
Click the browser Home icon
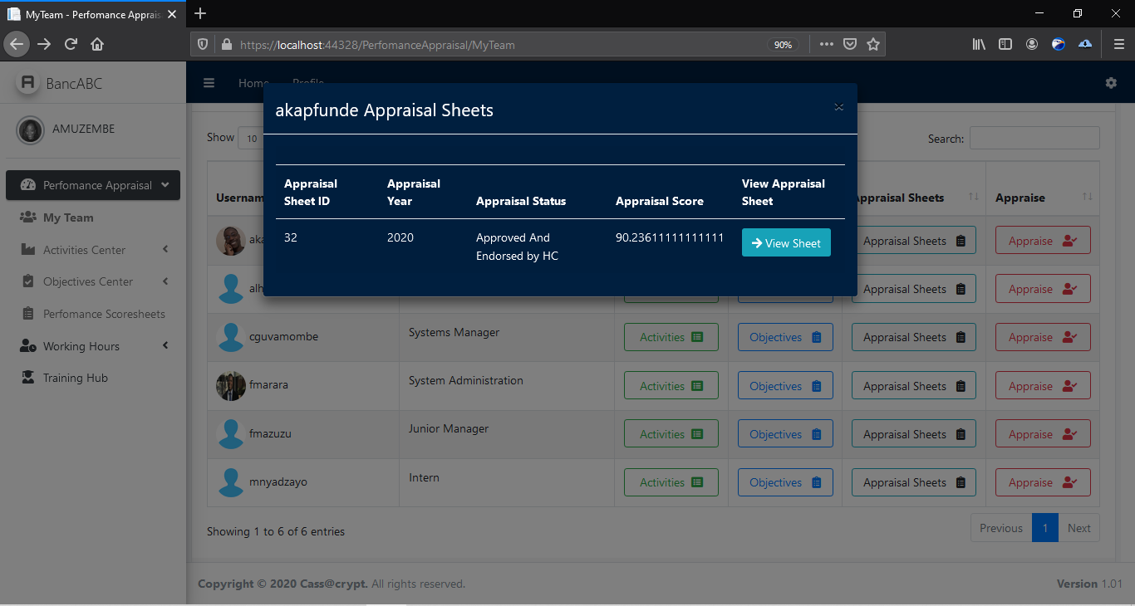pos(97,45)
